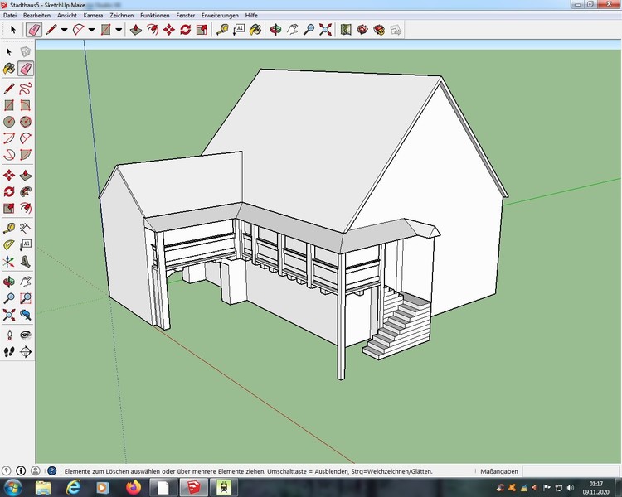Select the Look Around eye tool

coord(26,335)
